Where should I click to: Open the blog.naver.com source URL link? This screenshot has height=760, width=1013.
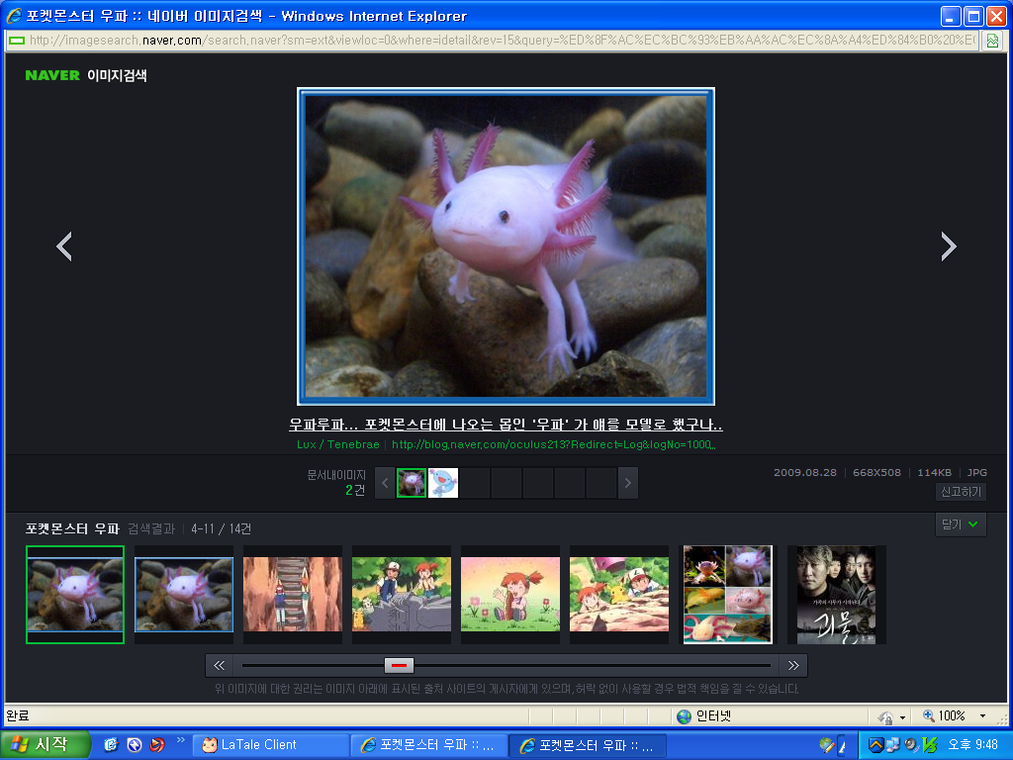(554, 444)
